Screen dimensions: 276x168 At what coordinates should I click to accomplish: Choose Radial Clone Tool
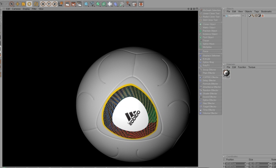210,17
